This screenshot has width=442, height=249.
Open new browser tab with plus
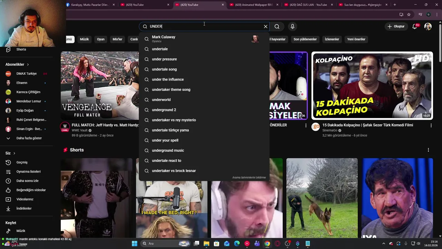[x=395, y=5]
